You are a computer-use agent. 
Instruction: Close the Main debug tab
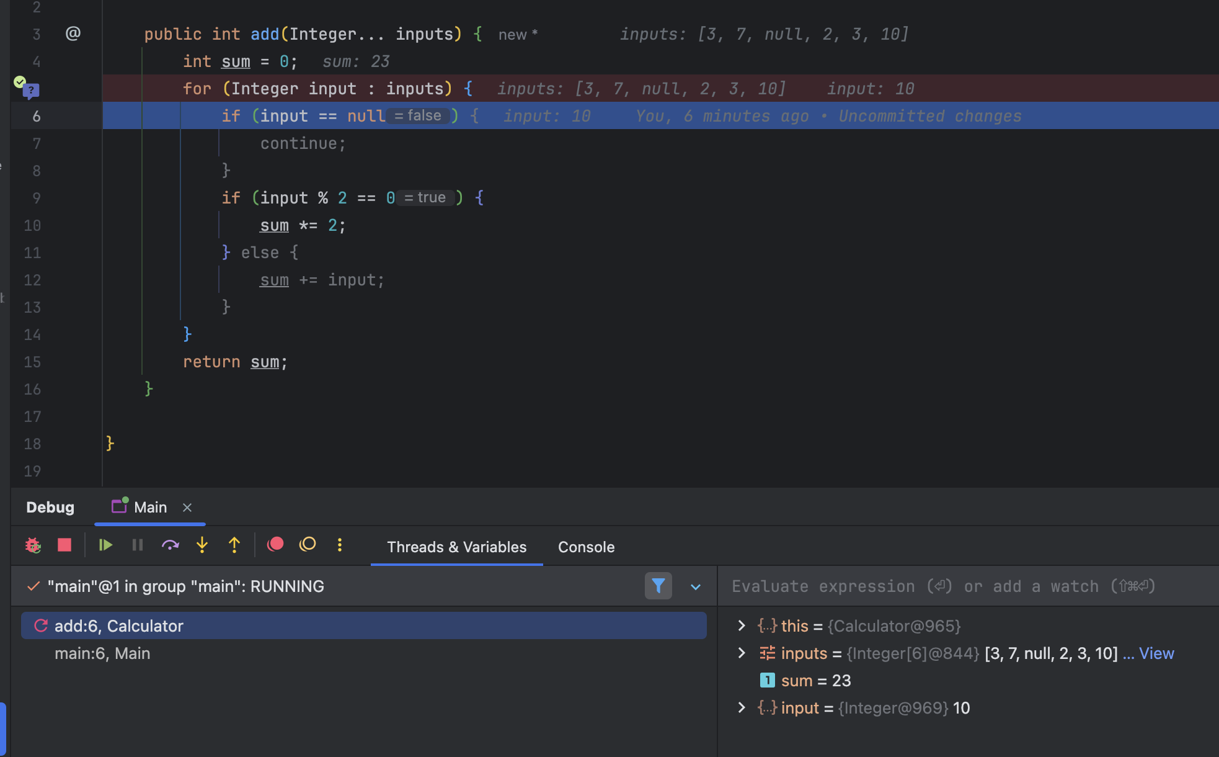[x=187, y=508]
